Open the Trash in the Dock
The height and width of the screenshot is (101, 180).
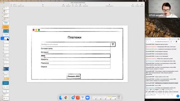[119, 98]
